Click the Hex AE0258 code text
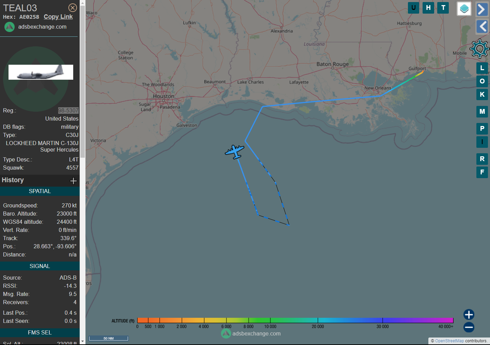Screen dimensions: 490x345 coord(21,17)
